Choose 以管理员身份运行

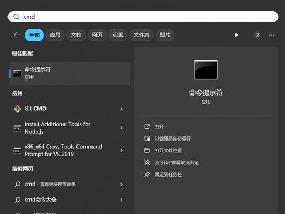pos(173,139)
